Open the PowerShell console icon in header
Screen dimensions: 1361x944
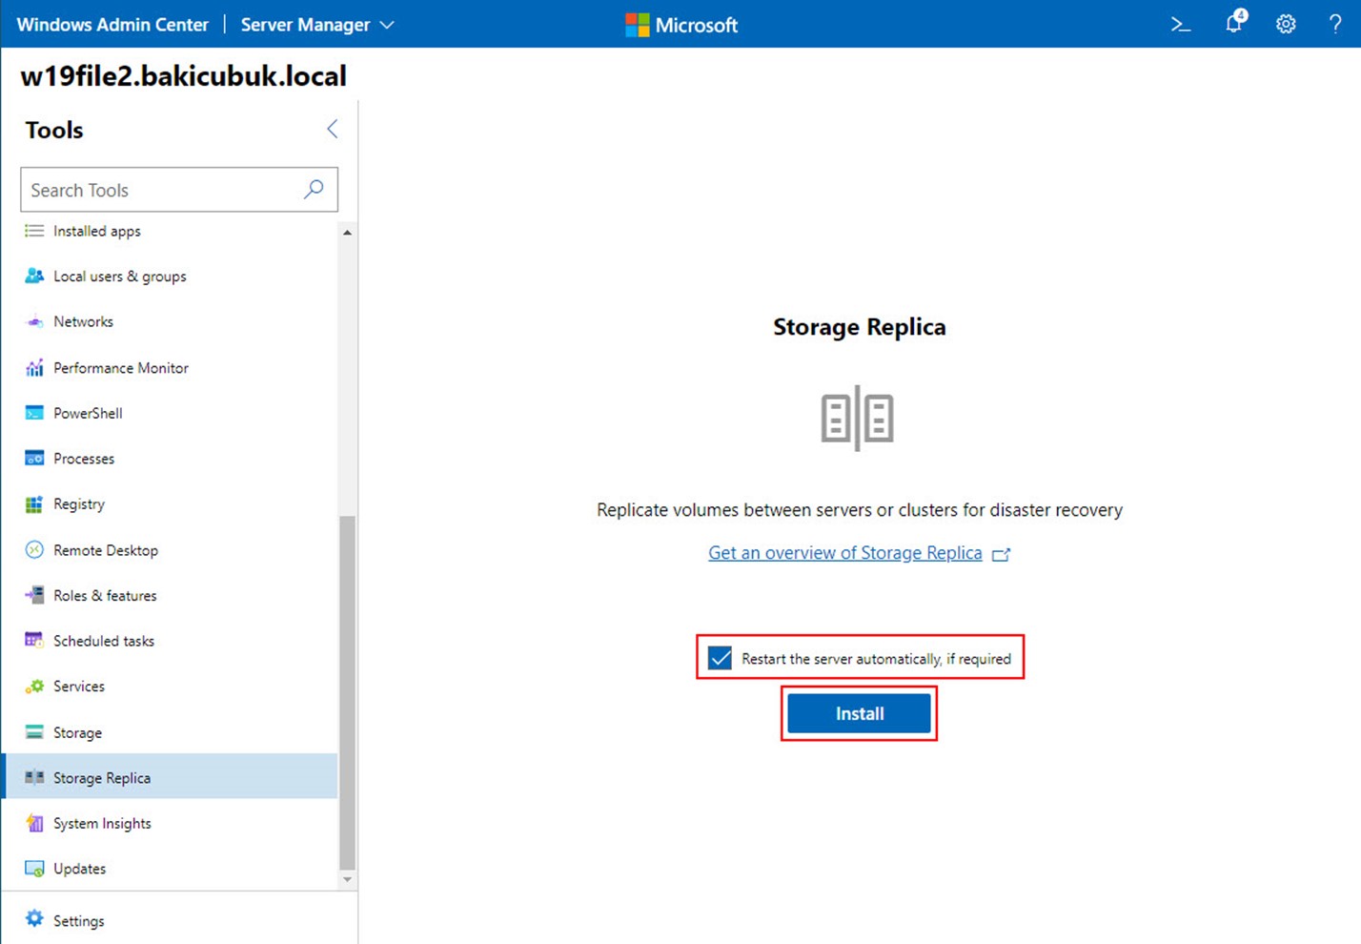[1181, 25]
